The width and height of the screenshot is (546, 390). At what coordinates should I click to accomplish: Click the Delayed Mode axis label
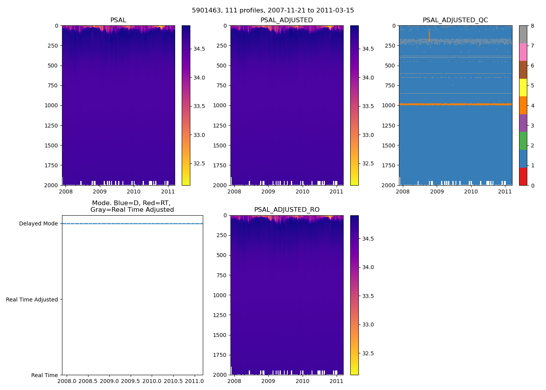coord(38,224)
